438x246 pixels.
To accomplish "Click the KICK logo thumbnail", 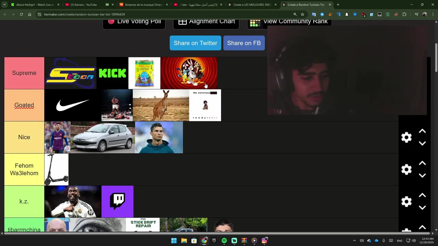I will click(113, 73).
